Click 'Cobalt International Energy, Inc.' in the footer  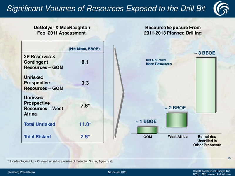coord(212,171)
